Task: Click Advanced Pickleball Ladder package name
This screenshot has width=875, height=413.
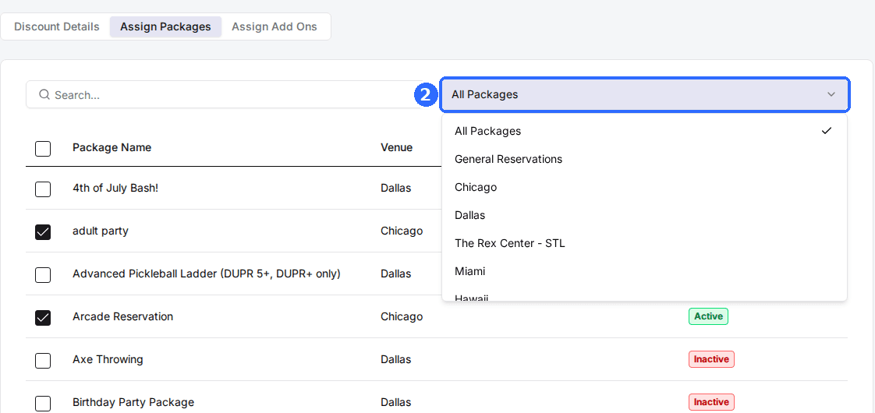Action: (207, 274)
